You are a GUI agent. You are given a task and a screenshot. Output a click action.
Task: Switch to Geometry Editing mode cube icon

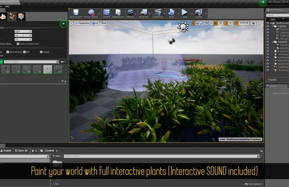tap(21, 16)
